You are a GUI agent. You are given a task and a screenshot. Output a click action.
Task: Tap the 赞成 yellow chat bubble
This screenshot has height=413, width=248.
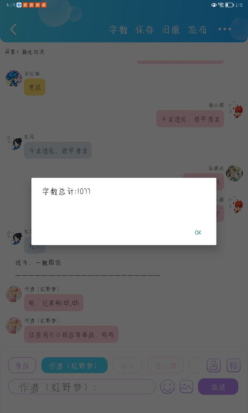(34, 87)
